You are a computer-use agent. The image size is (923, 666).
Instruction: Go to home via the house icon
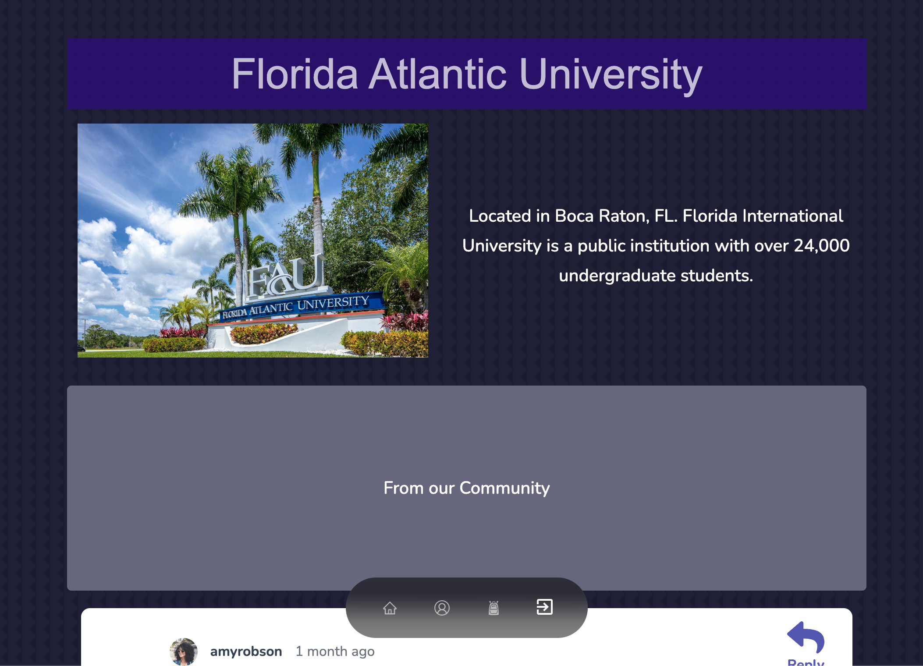[390, 608]
